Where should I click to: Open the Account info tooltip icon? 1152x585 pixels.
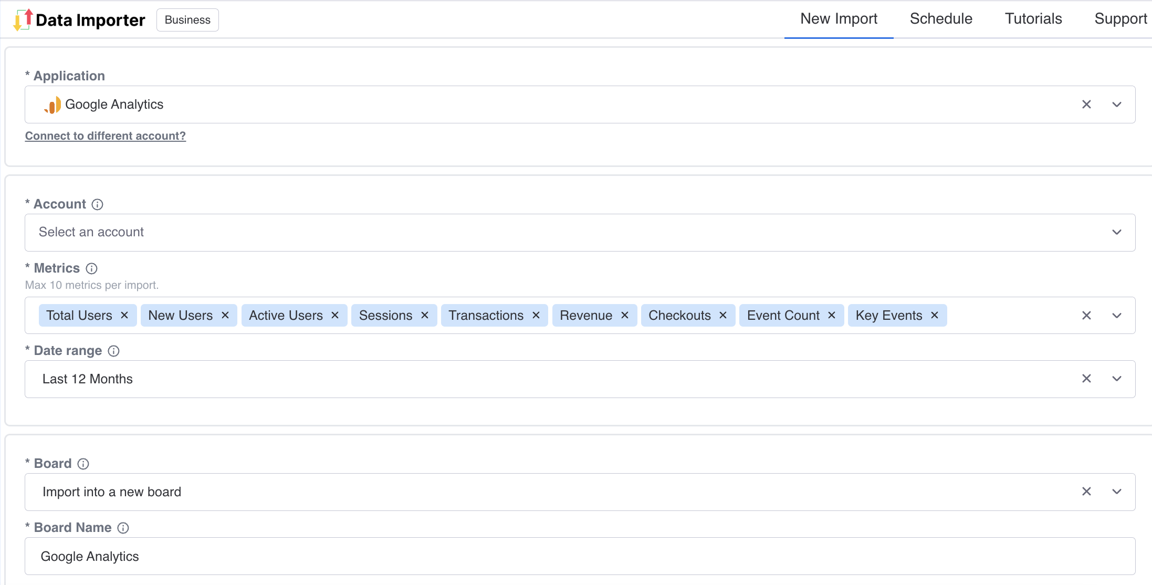click(97, 204)
